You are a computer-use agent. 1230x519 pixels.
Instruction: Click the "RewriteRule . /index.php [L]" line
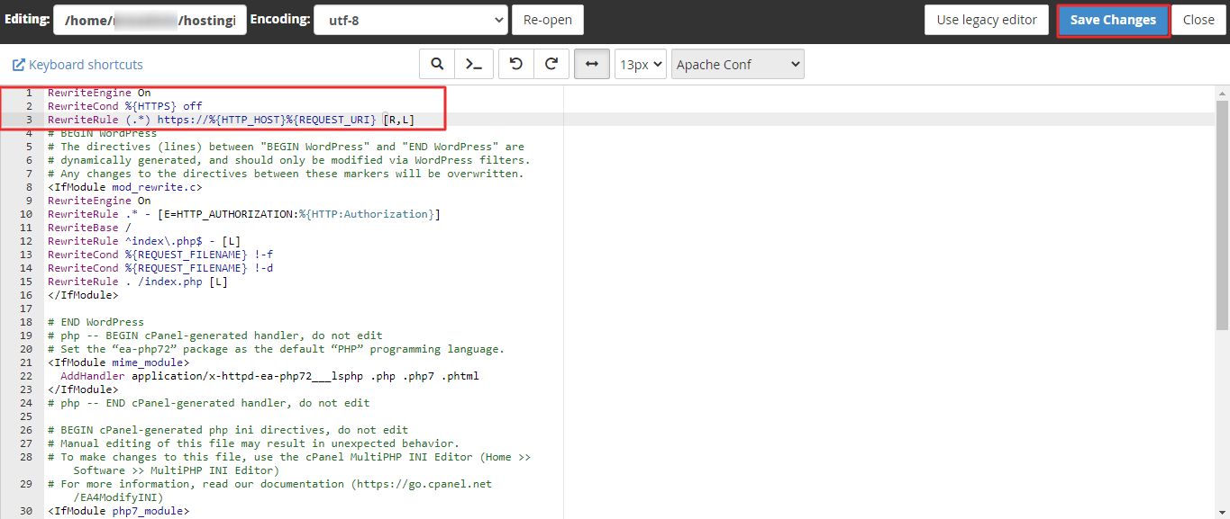[138, 282]
